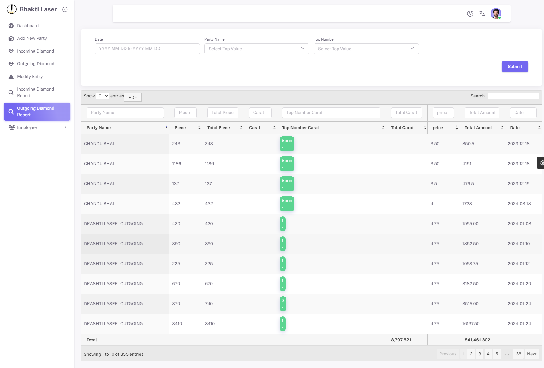This screenshot has height=368, width=544.
Task: Open the Top Number dropdown
Action: (366, 49)
